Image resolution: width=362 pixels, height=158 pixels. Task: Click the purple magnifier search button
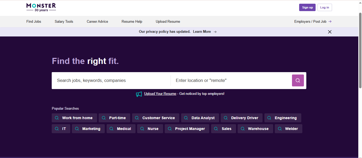pyautogui.click(x=298, y=80)
